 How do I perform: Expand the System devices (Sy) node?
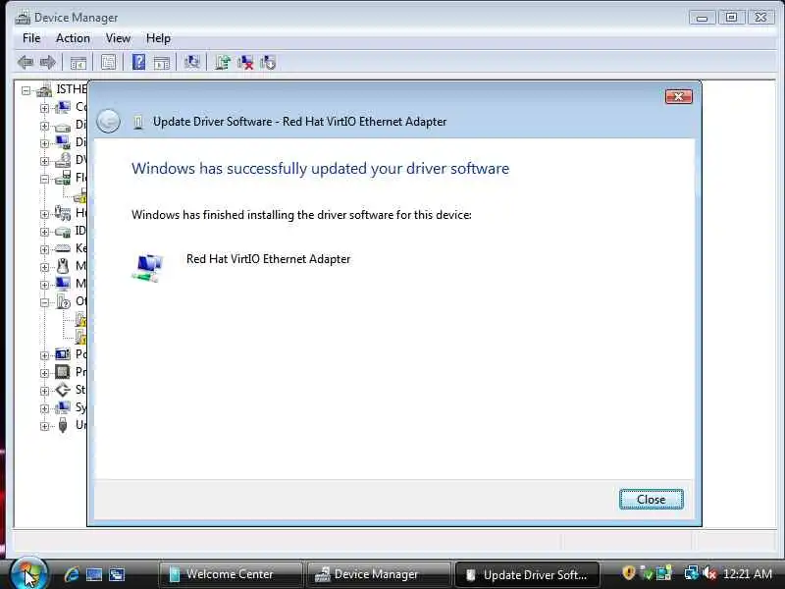coord(44,408)
